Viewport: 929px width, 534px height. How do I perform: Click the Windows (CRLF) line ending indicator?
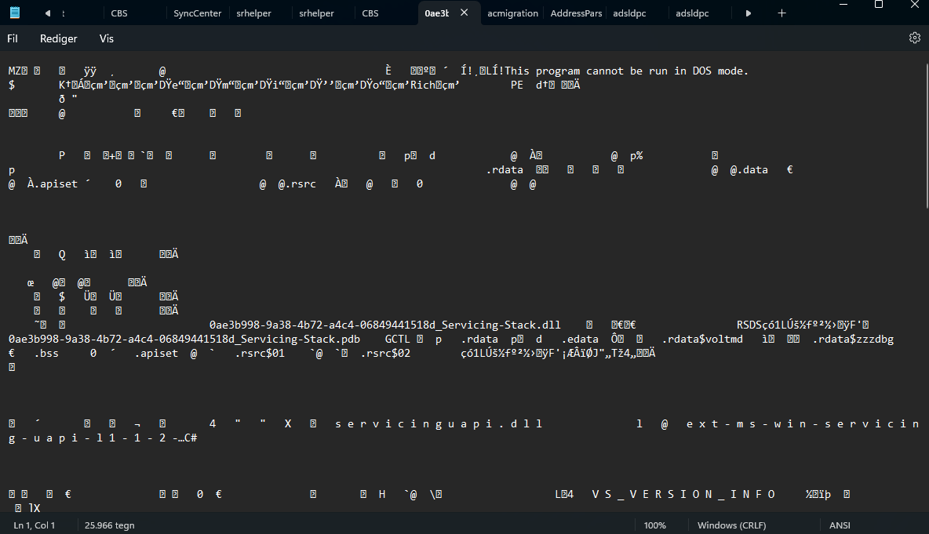732,525
